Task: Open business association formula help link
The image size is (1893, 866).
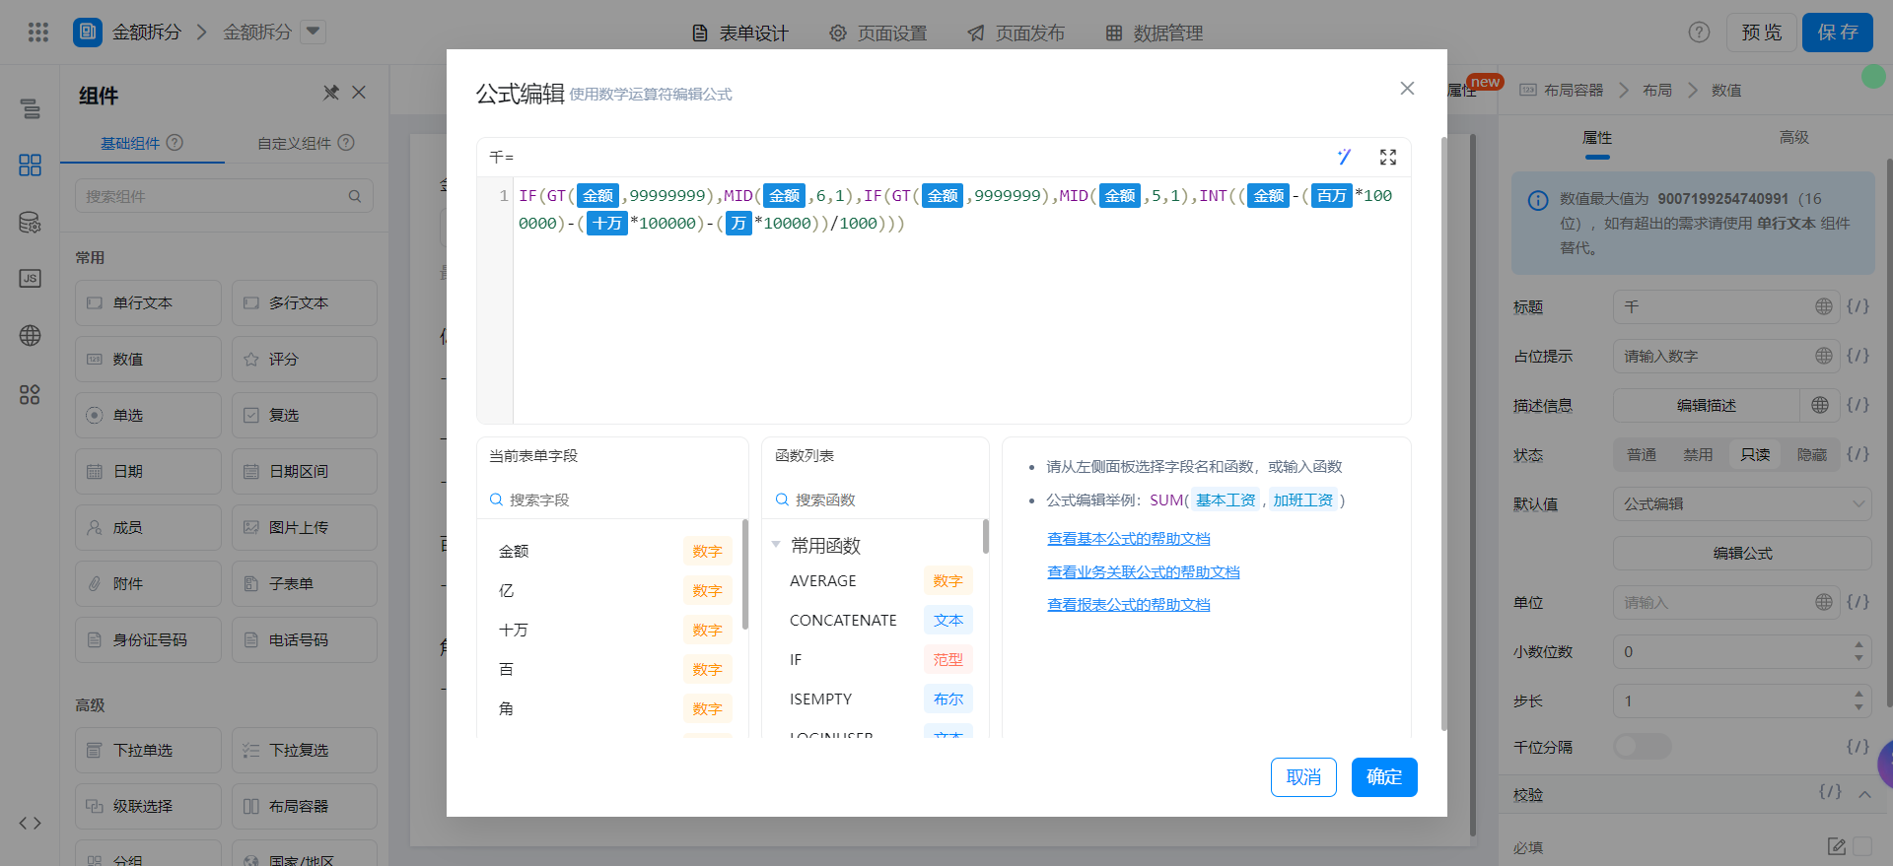Action: pyautogui.click(x=1143, y=572)
